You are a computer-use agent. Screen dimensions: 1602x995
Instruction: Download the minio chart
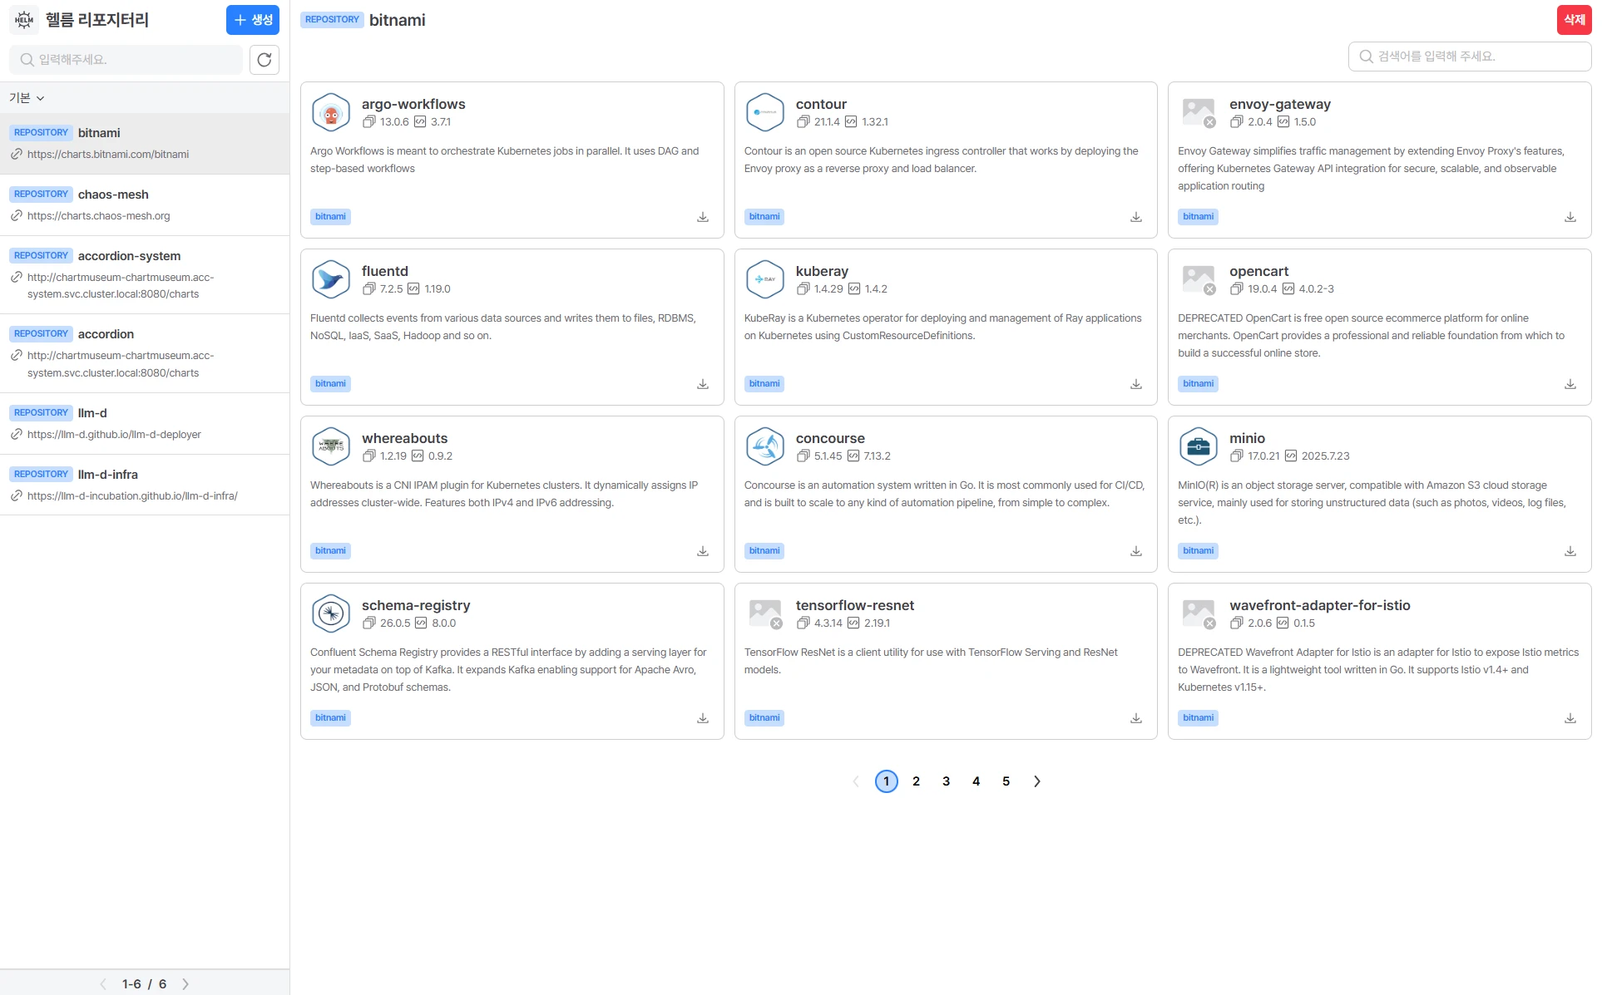click(1570, 551)
